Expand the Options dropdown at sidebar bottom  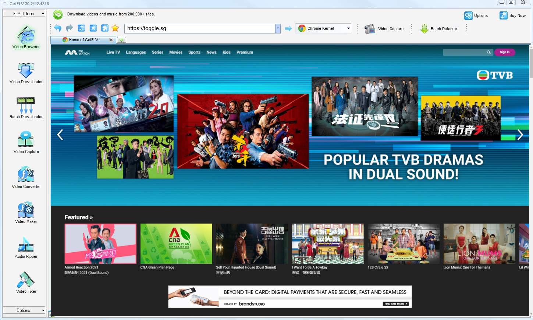coord(24,310)
